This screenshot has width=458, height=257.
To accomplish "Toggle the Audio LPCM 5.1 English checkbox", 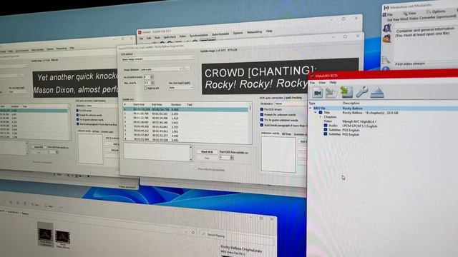I will 326,126.
